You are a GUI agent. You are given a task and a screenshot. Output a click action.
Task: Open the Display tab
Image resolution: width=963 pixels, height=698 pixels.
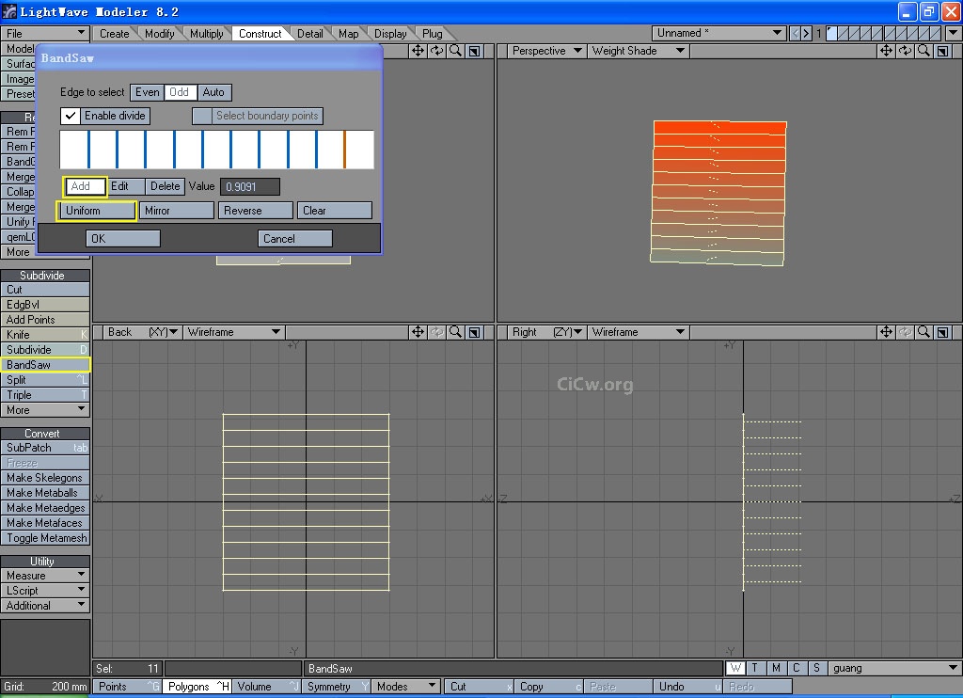point(390,34)
